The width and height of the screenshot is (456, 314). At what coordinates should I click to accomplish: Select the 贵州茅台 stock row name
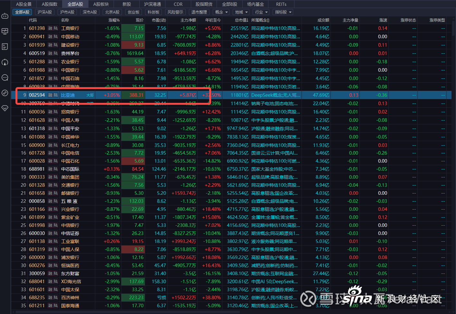coord(70,53)
